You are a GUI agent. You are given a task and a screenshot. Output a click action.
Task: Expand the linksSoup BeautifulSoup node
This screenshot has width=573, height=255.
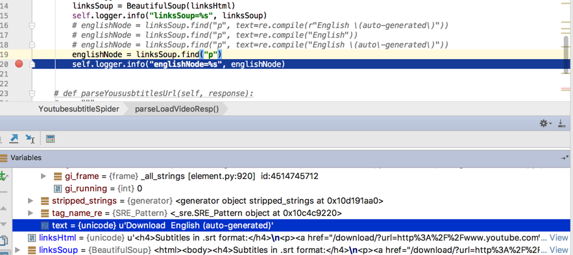click(18, 250)
